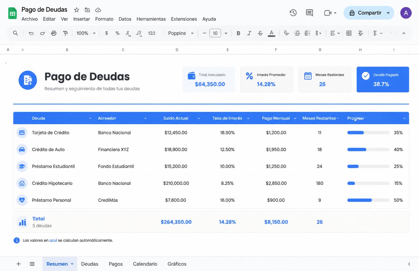Open the Tasa de Interés filter arrow

(x=248, y=118)
